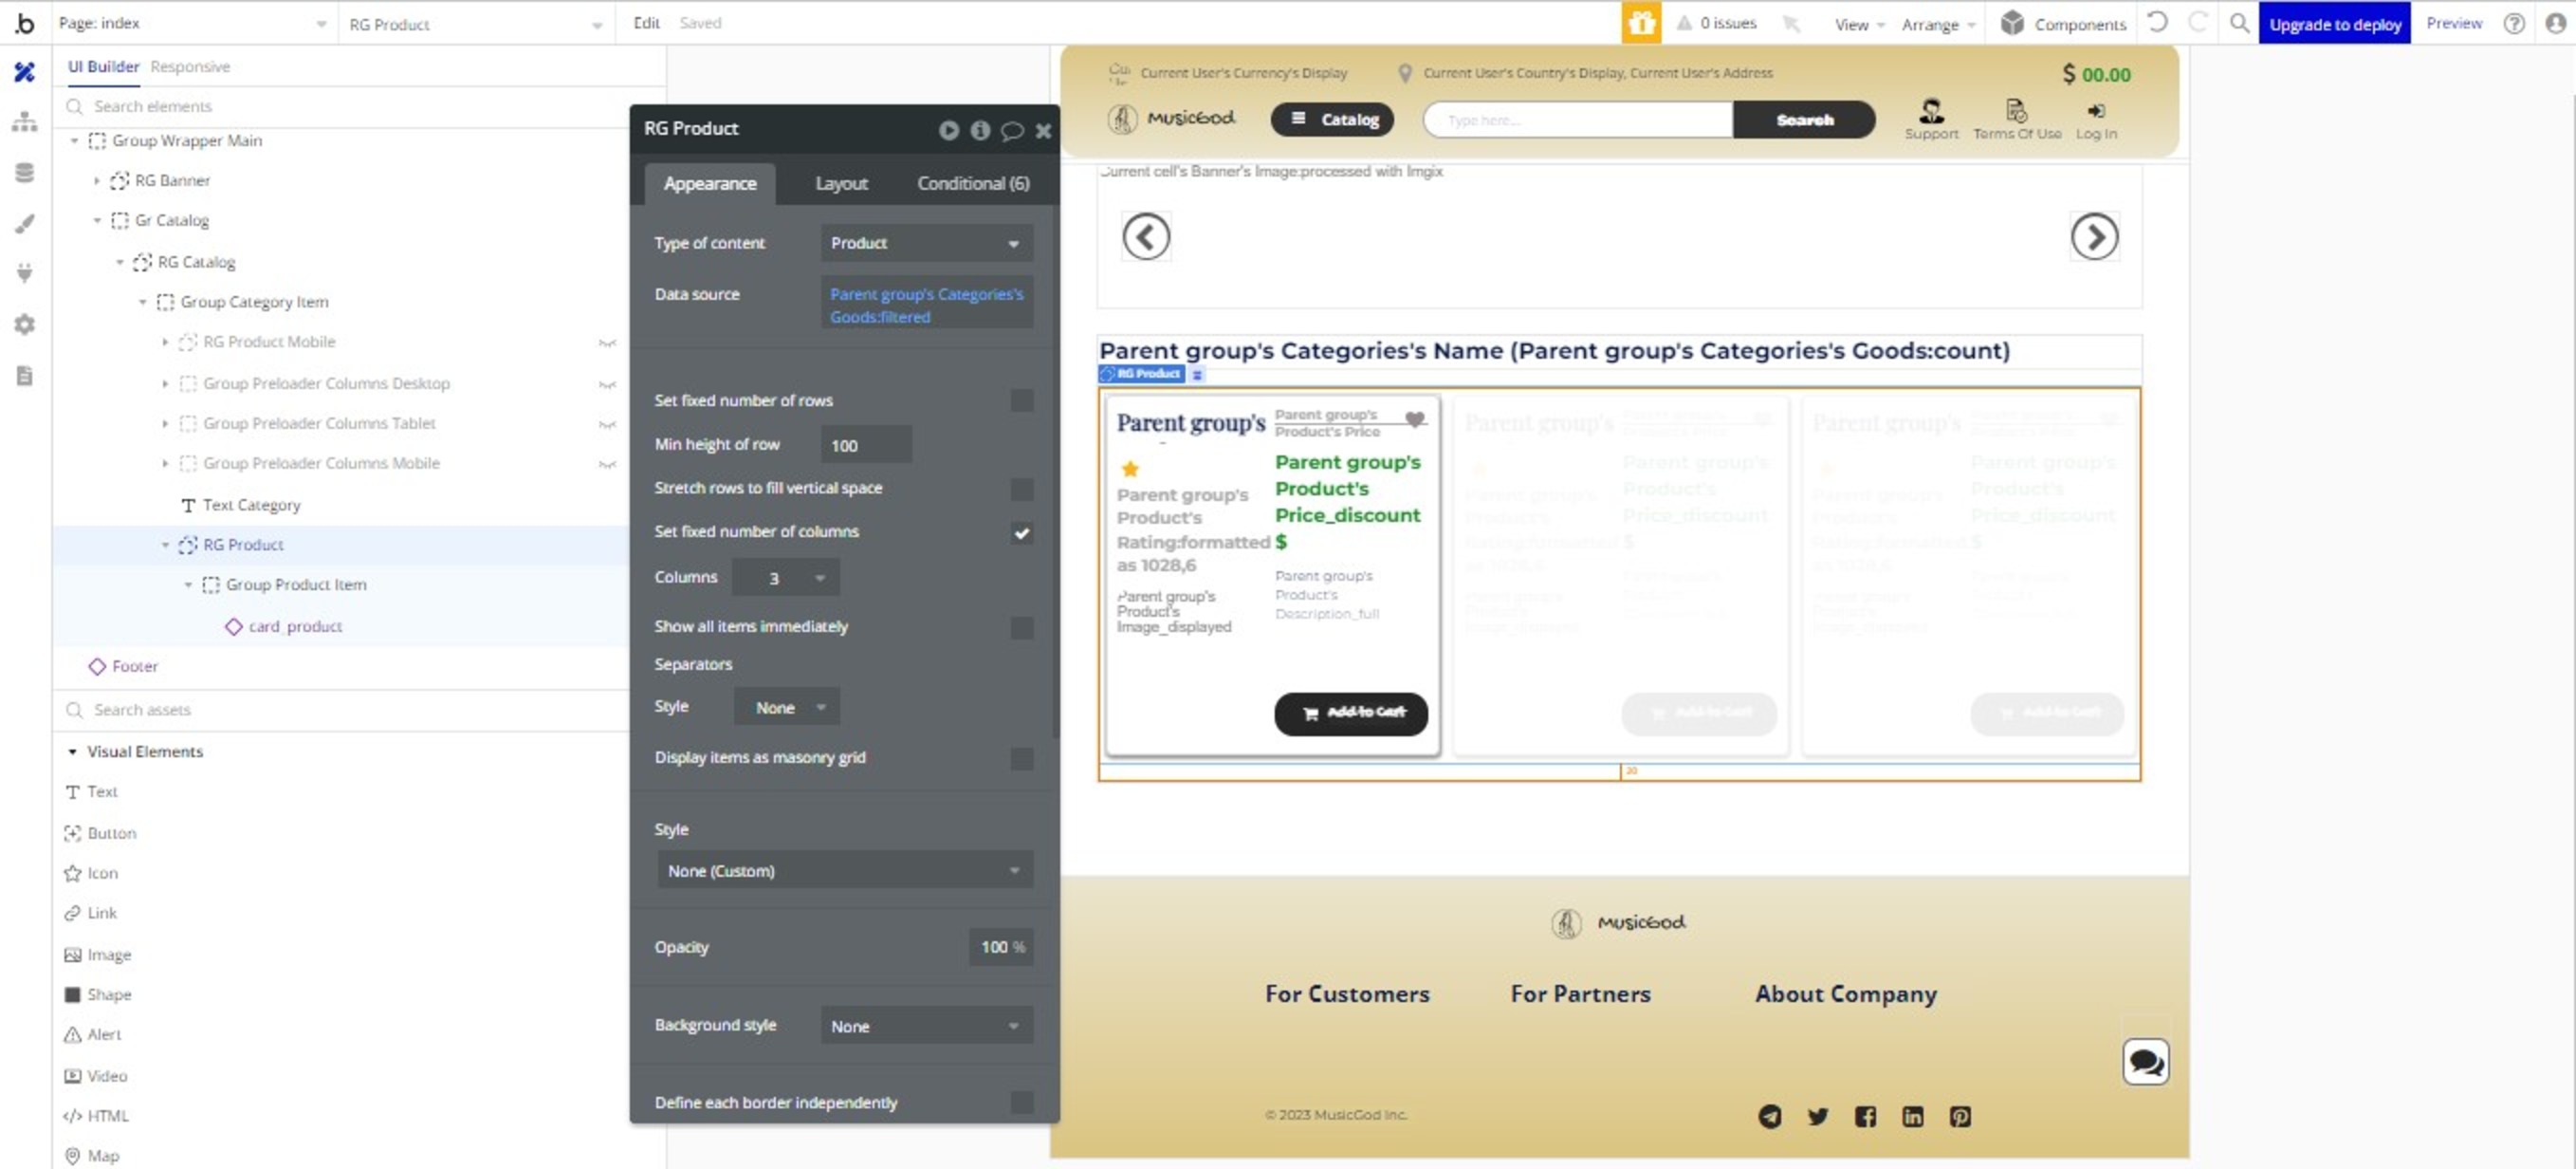Undo the last change
Screen dimensions: 2576x1169
[2157, 22]
